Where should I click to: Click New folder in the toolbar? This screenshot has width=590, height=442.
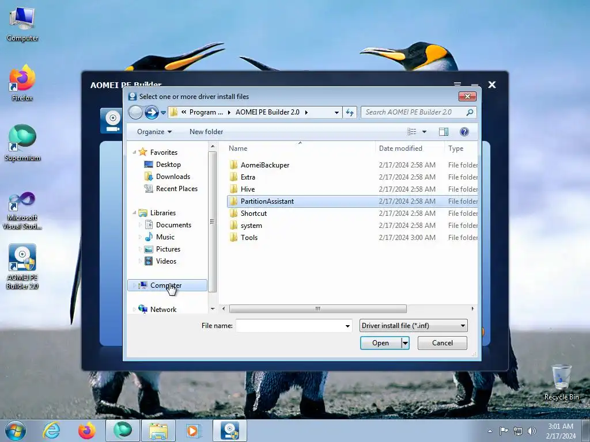coord(206,132)
